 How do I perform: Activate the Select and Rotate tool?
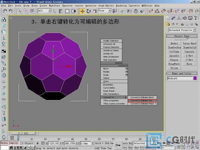[x=89, y=11]
